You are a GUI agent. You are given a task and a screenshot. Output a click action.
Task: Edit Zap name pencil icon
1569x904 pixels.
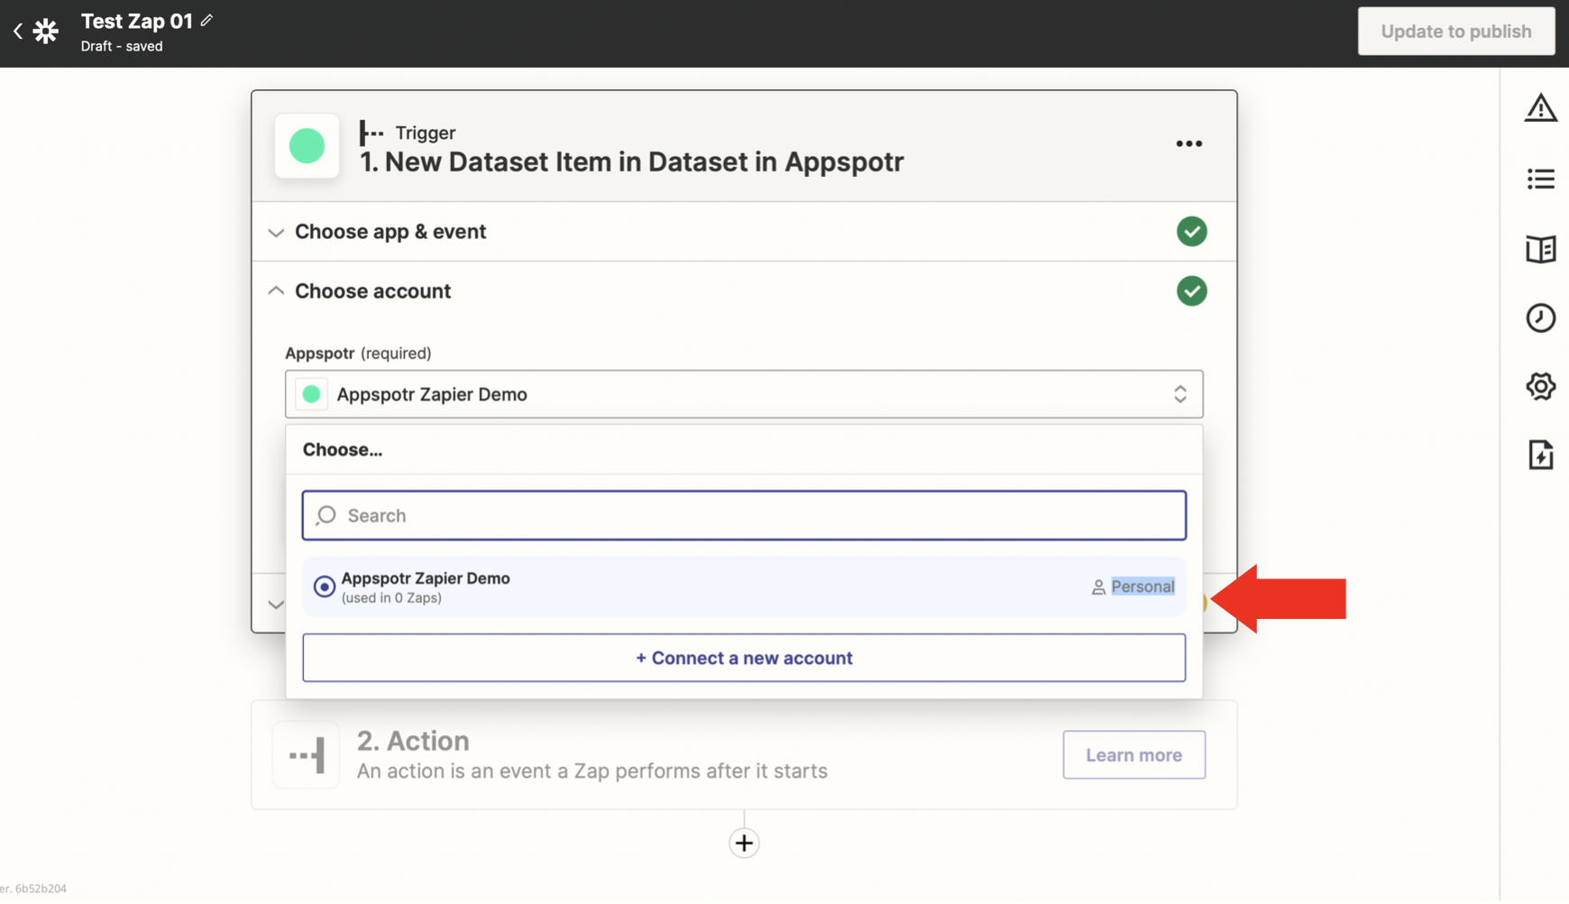click(x=206, y=21)
